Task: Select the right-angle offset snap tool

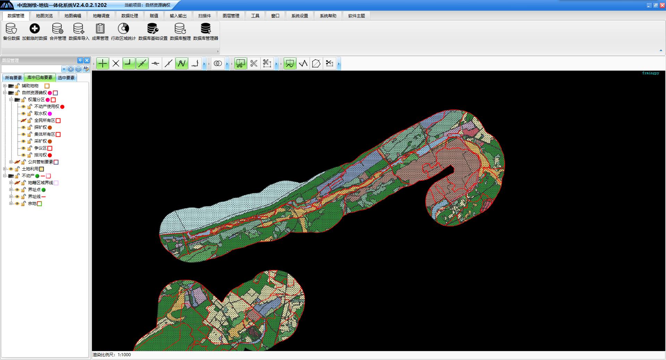Action: (x=195, y=63)
